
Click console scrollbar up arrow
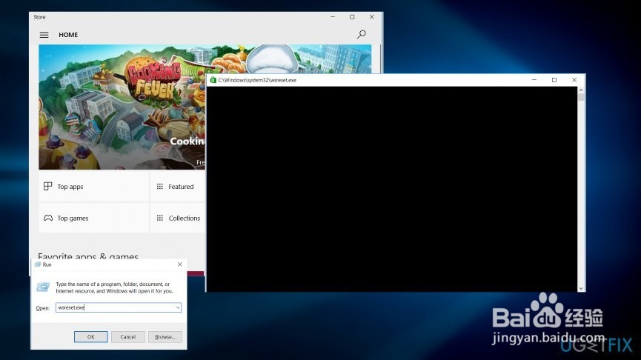(581, 90)
